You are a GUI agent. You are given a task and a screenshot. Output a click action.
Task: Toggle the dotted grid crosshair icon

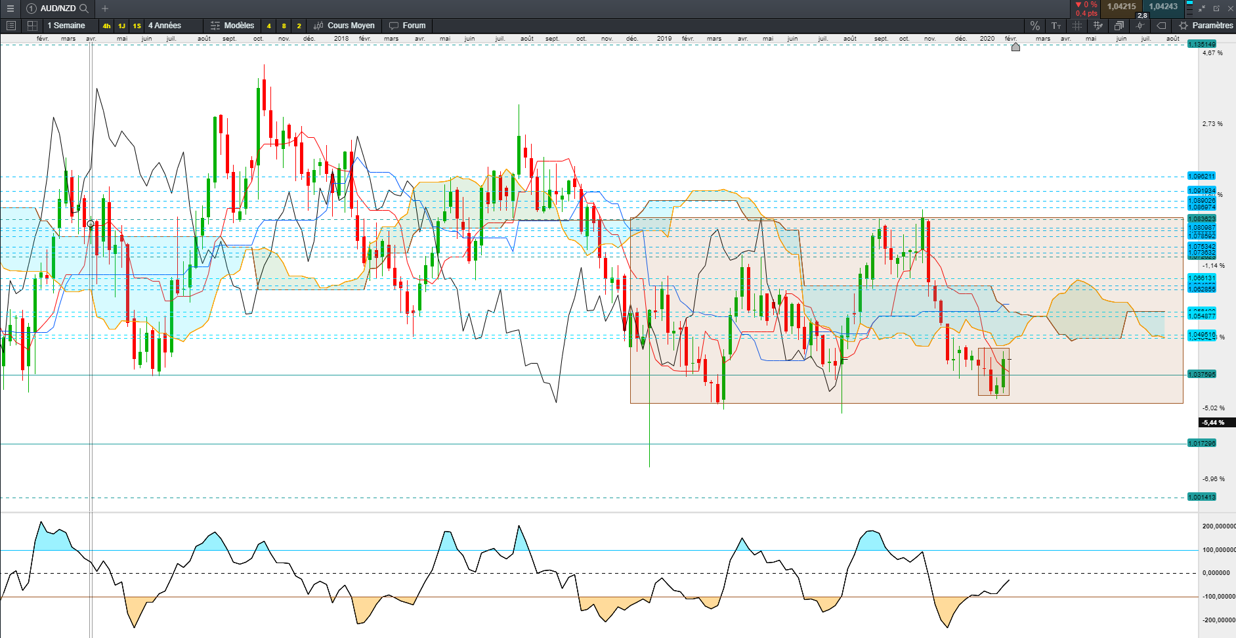1077,26
